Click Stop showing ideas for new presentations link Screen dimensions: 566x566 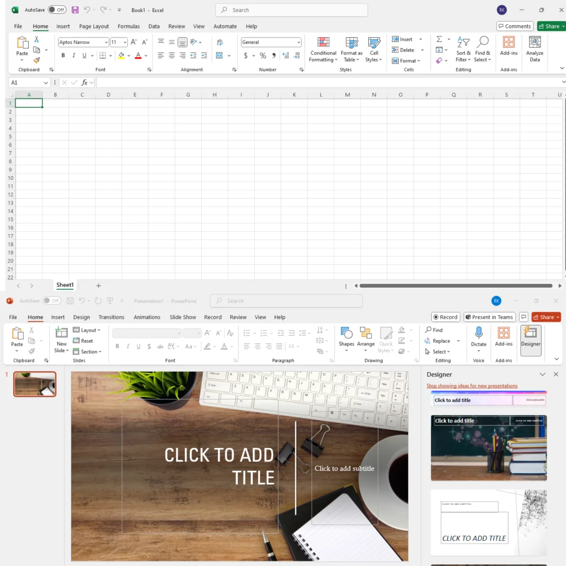pos(472,386)
